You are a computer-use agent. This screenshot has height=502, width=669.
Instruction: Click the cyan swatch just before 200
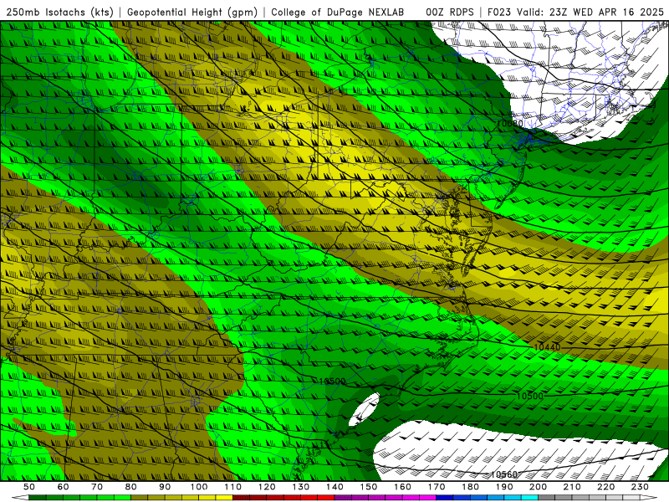pos(529,498)
